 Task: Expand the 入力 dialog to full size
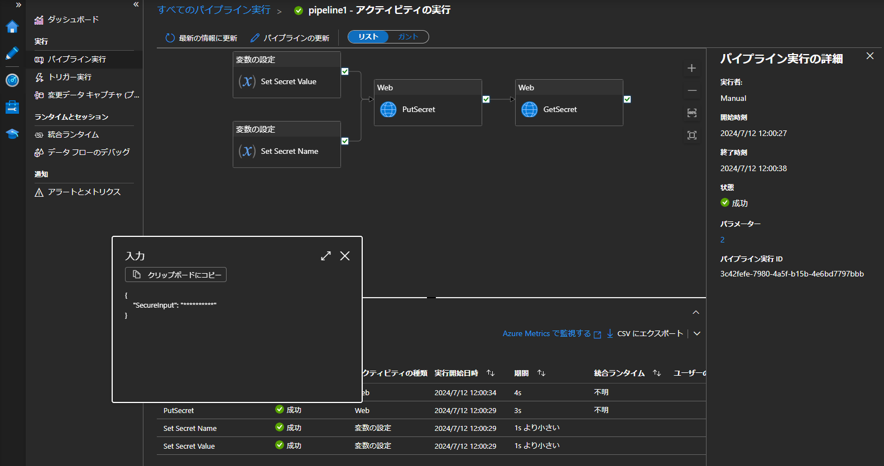[x=326, y=256]
